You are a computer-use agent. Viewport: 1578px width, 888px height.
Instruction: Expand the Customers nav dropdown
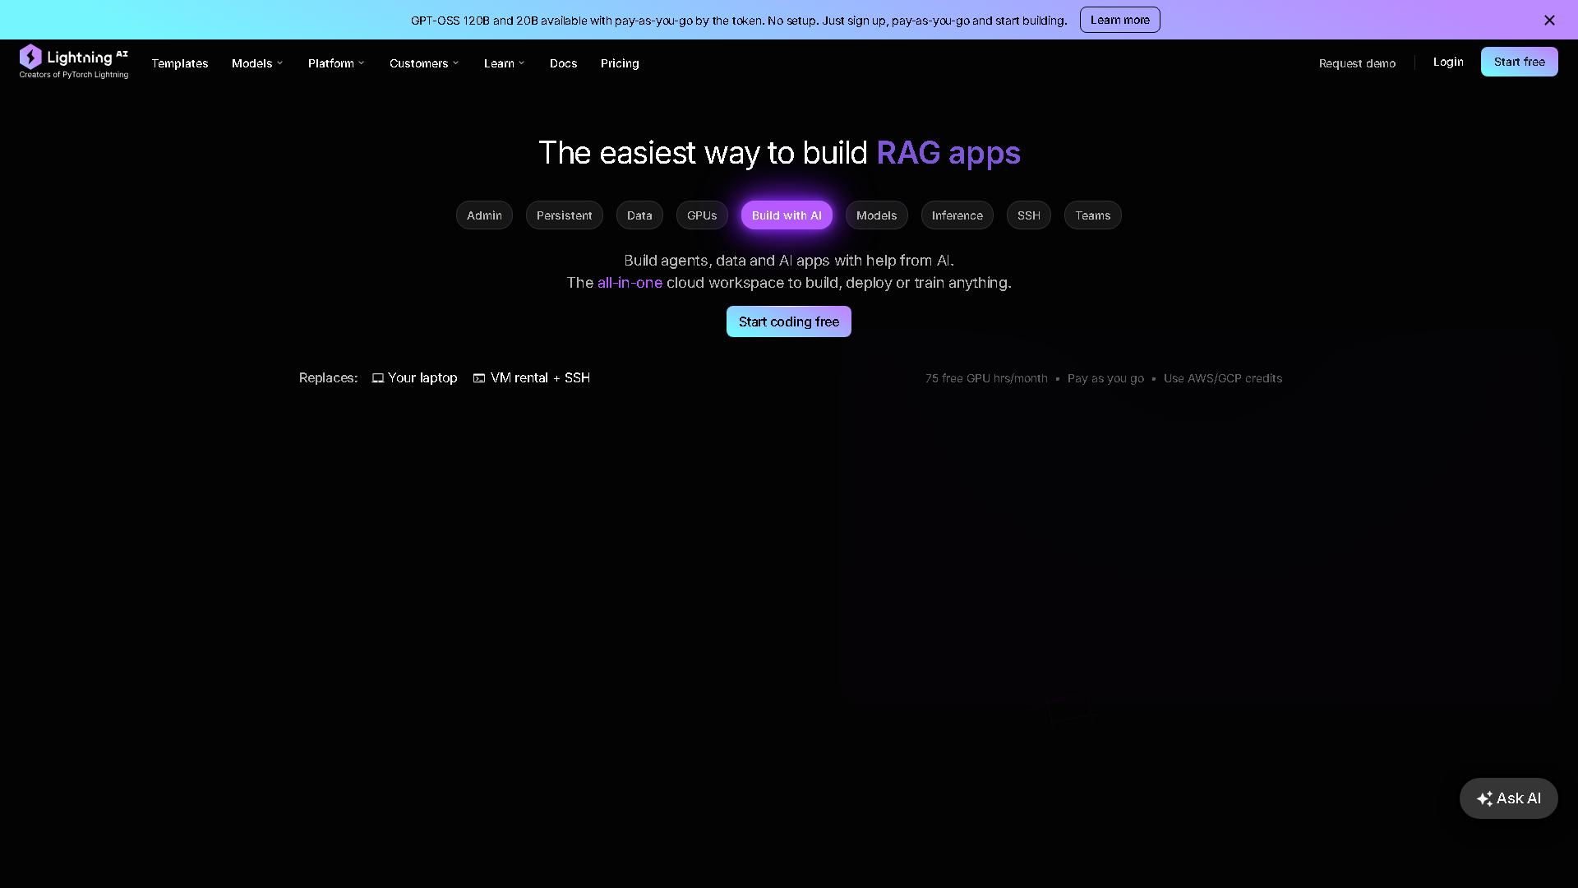coord(424,63)
